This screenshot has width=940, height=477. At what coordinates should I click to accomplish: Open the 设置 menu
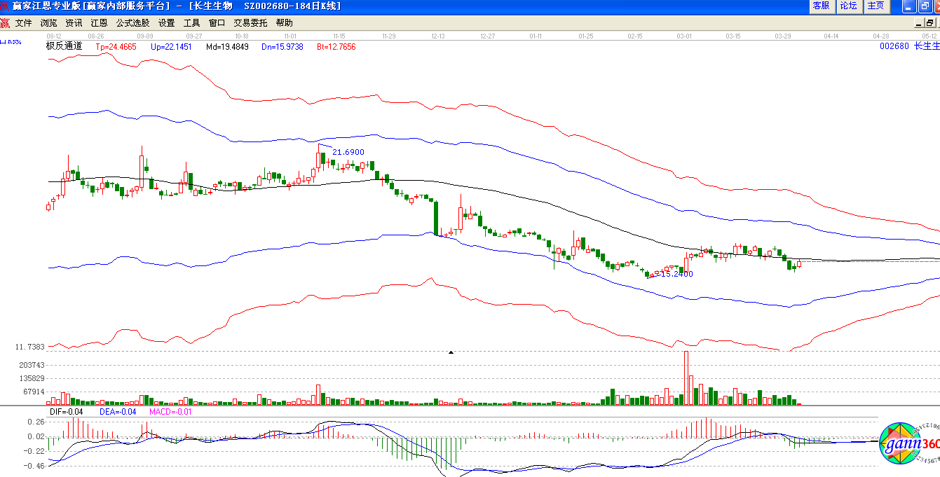pos(167,23)
